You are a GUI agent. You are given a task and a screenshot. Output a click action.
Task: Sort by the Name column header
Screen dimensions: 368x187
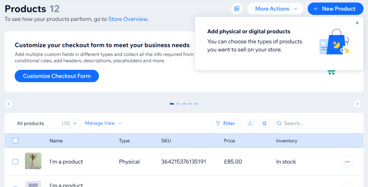tap(56, 141)
